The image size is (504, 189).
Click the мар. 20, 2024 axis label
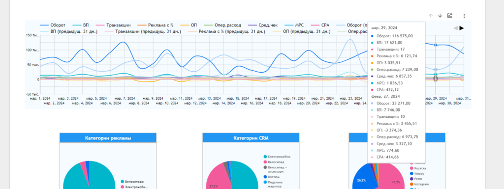308,103
